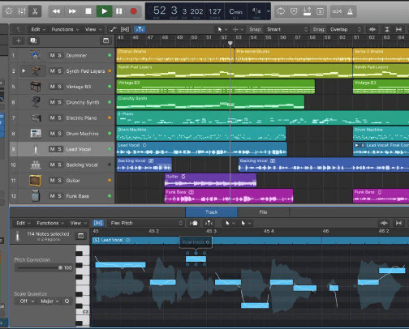Open the Drag Overlap dropdown
The image size is (409, 329).
345,29
